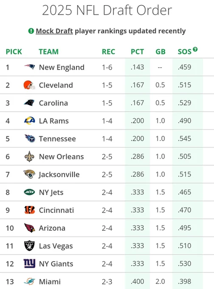This screenshot has width=214, height=289.
Task: Click the SOS help question mark icon
Action: tap(195, 49)
